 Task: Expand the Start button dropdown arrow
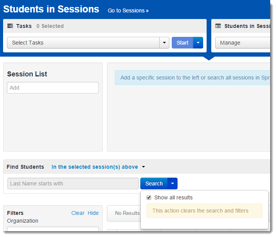pyautogui.click(x=198, y=43)
